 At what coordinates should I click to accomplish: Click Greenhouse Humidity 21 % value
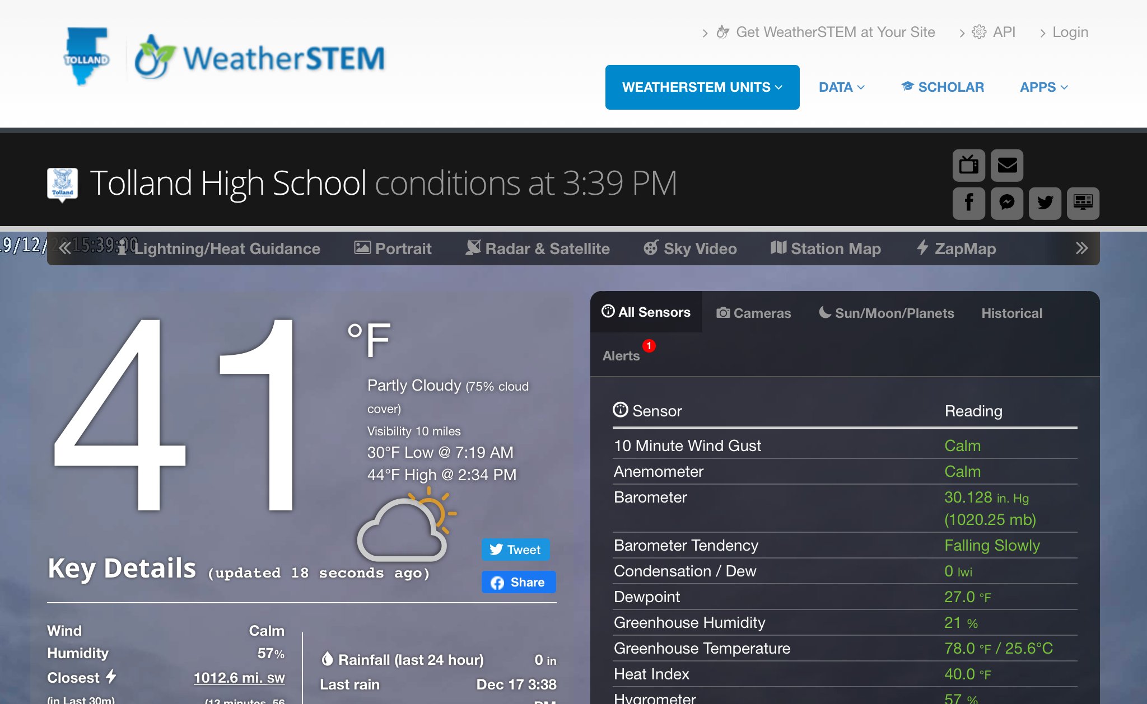point(961,622)
